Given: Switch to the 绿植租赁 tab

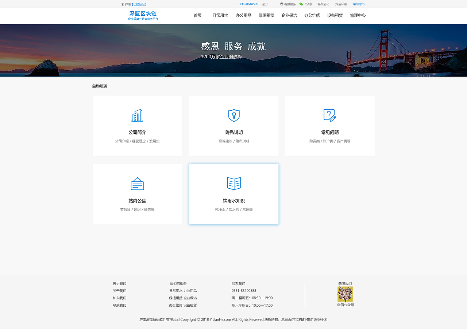Looking at the screenshot, I should [x=266, y=15].
